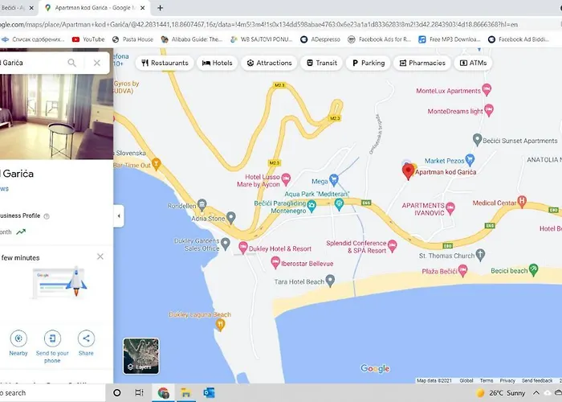Filter map by Restaurants
The width and height of the screenshot is (562, 402).
coord(165,63)
